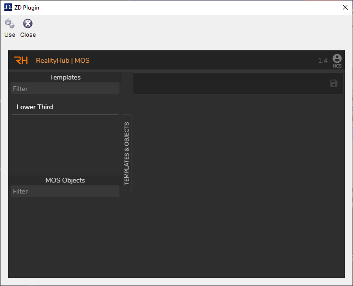This screenshot has width=353, height=286.
Task: Click the 1.4 version number
Action: click(x=323, y=61)
